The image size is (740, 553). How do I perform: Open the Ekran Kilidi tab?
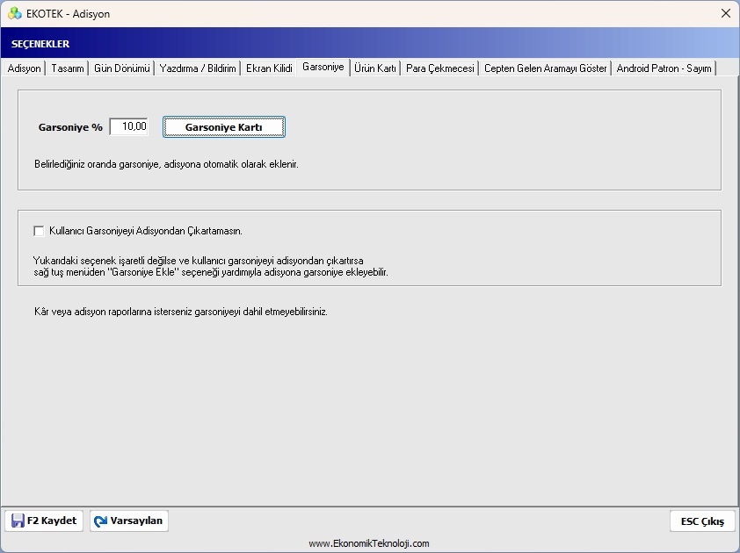tap(269, 68)
